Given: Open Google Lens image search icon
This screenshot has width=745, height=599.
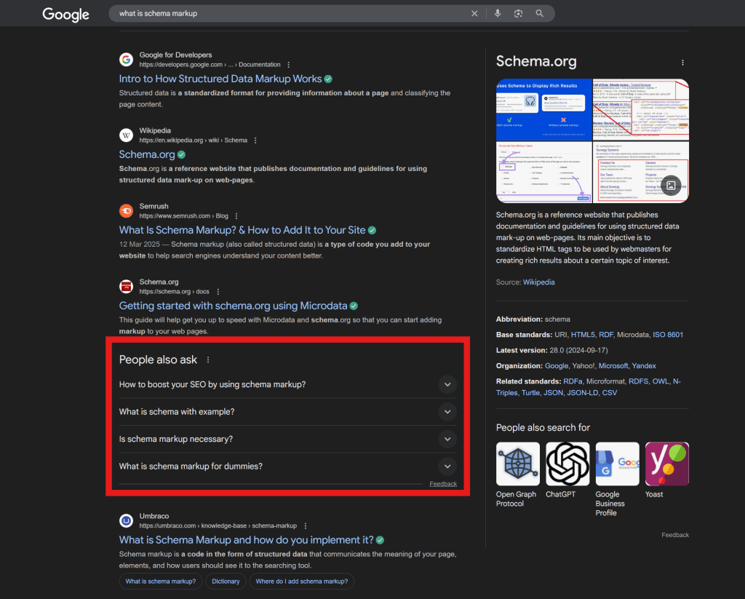Looking at the screenshot, I should point(519,14).
